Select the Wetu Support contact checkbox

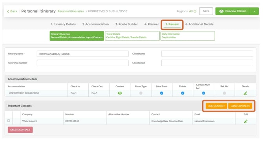tap(9, 121)
